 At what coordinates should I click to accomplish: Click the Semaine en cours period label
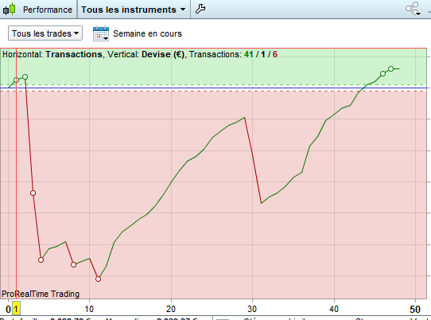pyautogui.click(x=148, y=33)
